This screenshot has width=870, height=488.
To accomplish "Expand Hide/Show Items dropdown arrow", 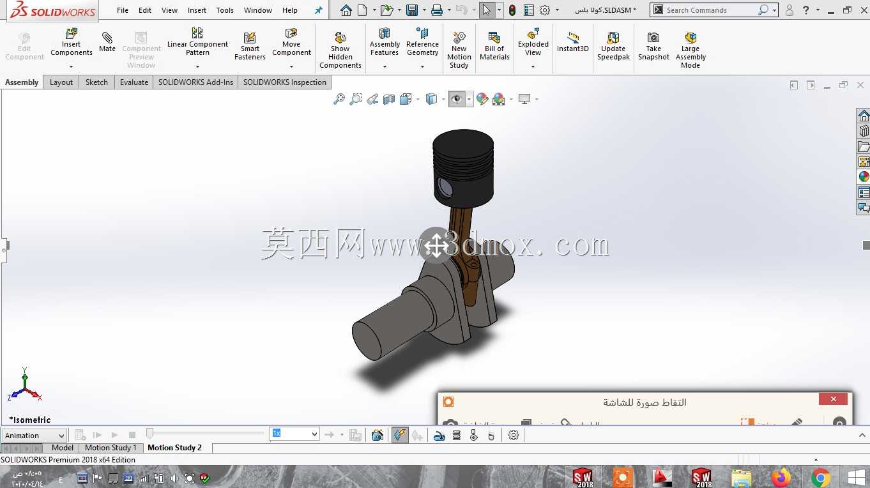I will coord(469,99).
